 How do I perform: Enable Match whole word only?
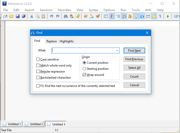click(x=38, y=65)
